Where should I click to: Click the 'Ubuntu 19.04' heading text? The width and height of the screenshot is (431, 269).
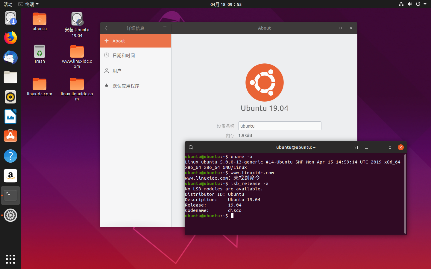click(x=265, y=108)
